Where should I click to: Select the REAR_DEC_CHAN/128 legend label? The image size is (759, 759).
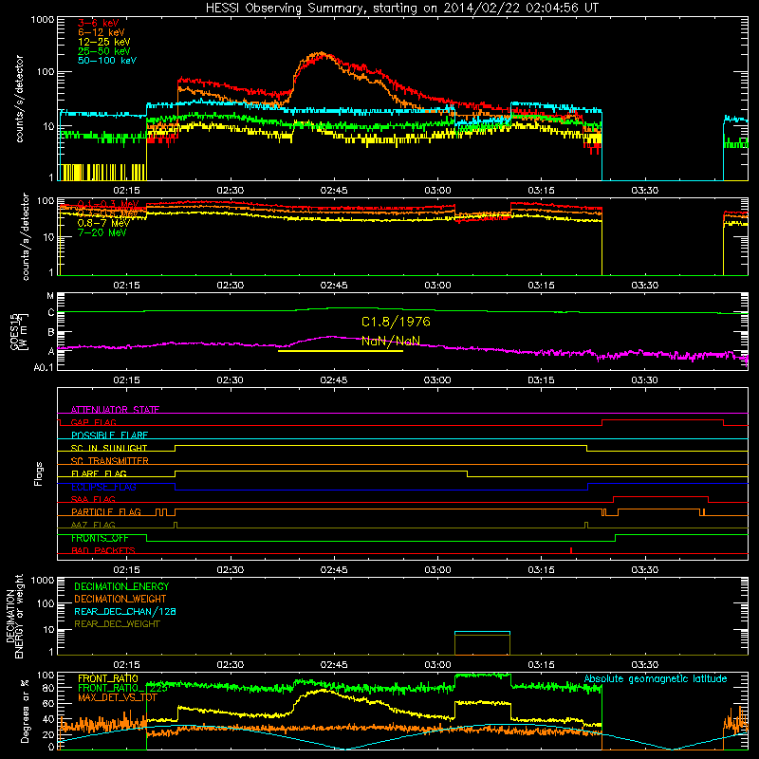pyautogui.click(x=125, y=611)
